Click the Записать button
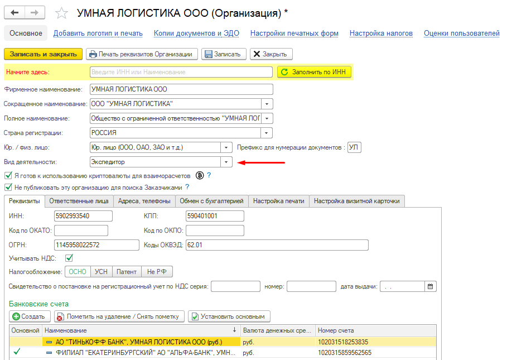The height and width of the screenshot is (360, 512). point(223,54)
